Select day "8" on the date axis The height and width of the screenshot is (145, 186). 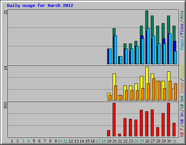pyautogui.click(x=50, y=141)
